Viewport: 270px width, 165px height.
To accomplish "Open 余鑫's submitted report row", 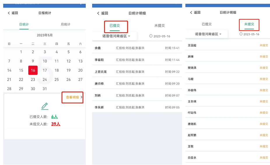I will click(x=137, y=48).
